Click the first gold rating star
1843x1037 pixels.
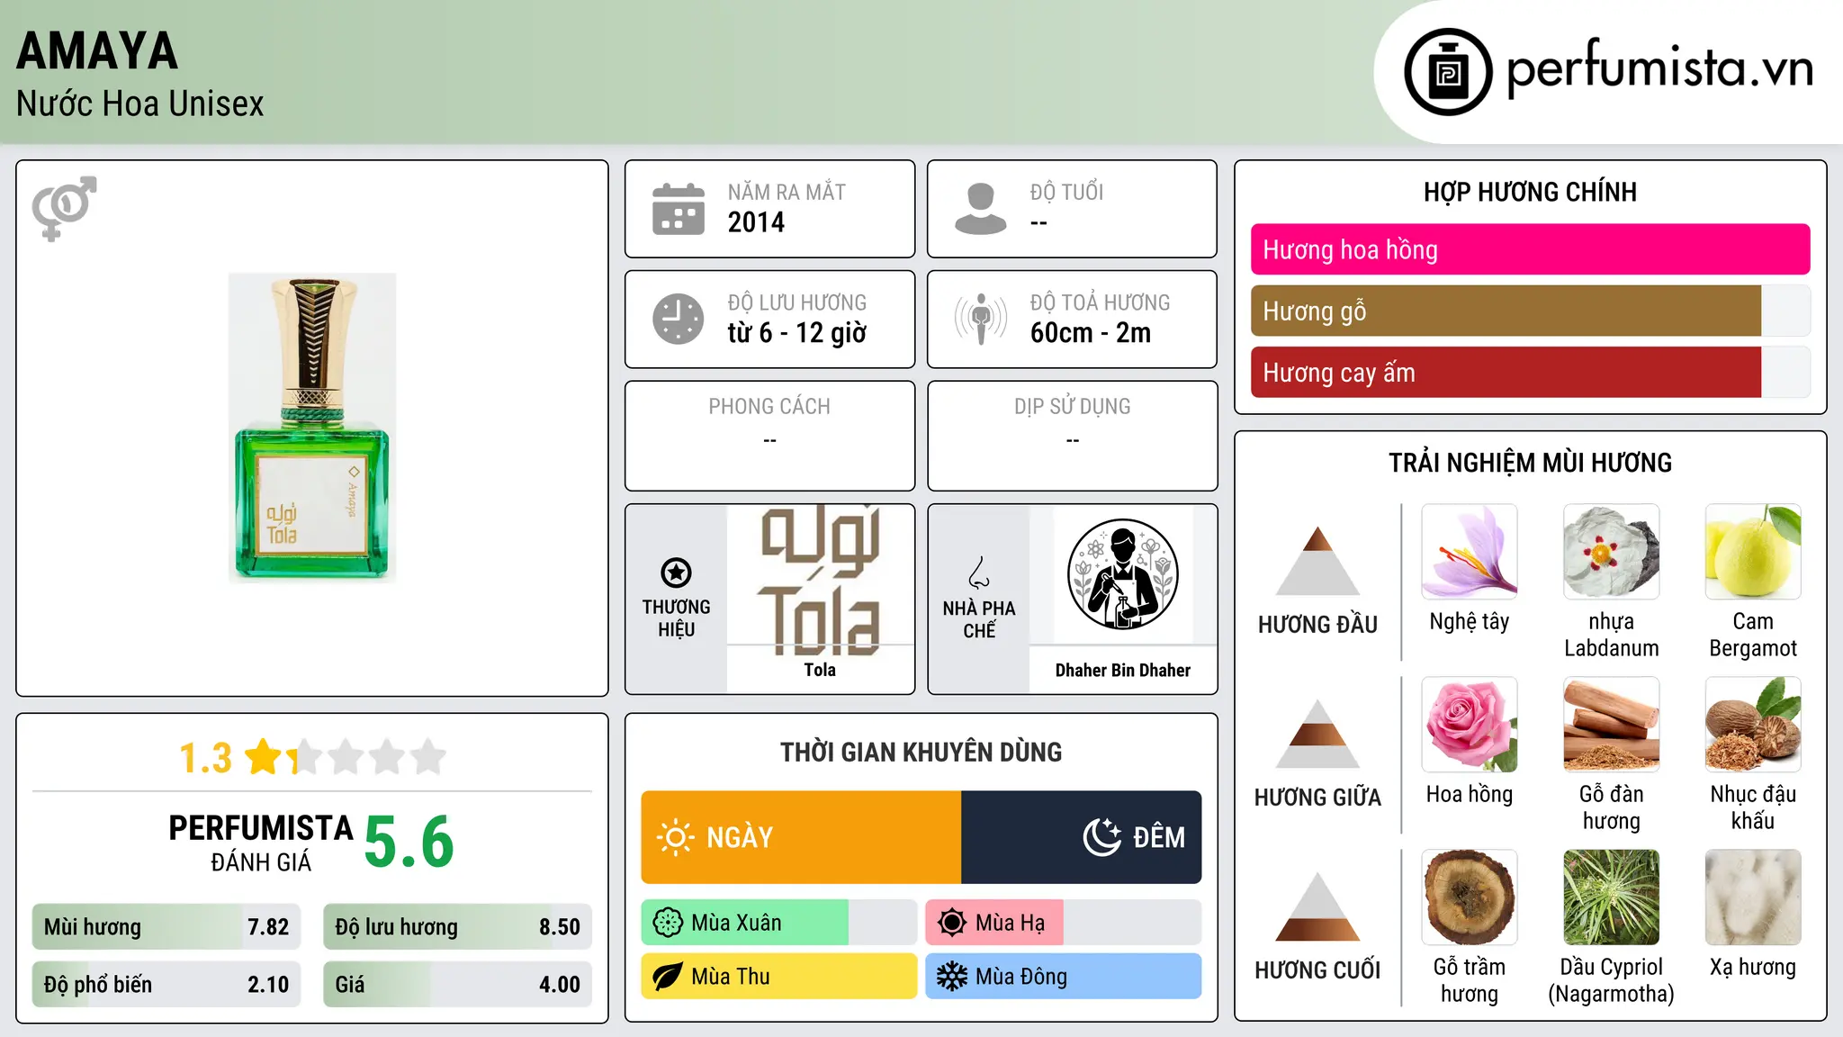(265, 757)
